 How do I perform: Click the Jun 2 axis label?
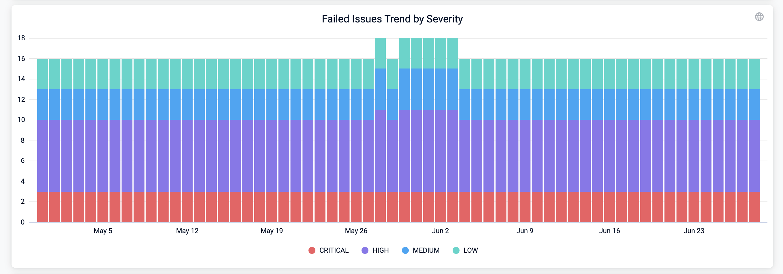[x=440, y=231]
